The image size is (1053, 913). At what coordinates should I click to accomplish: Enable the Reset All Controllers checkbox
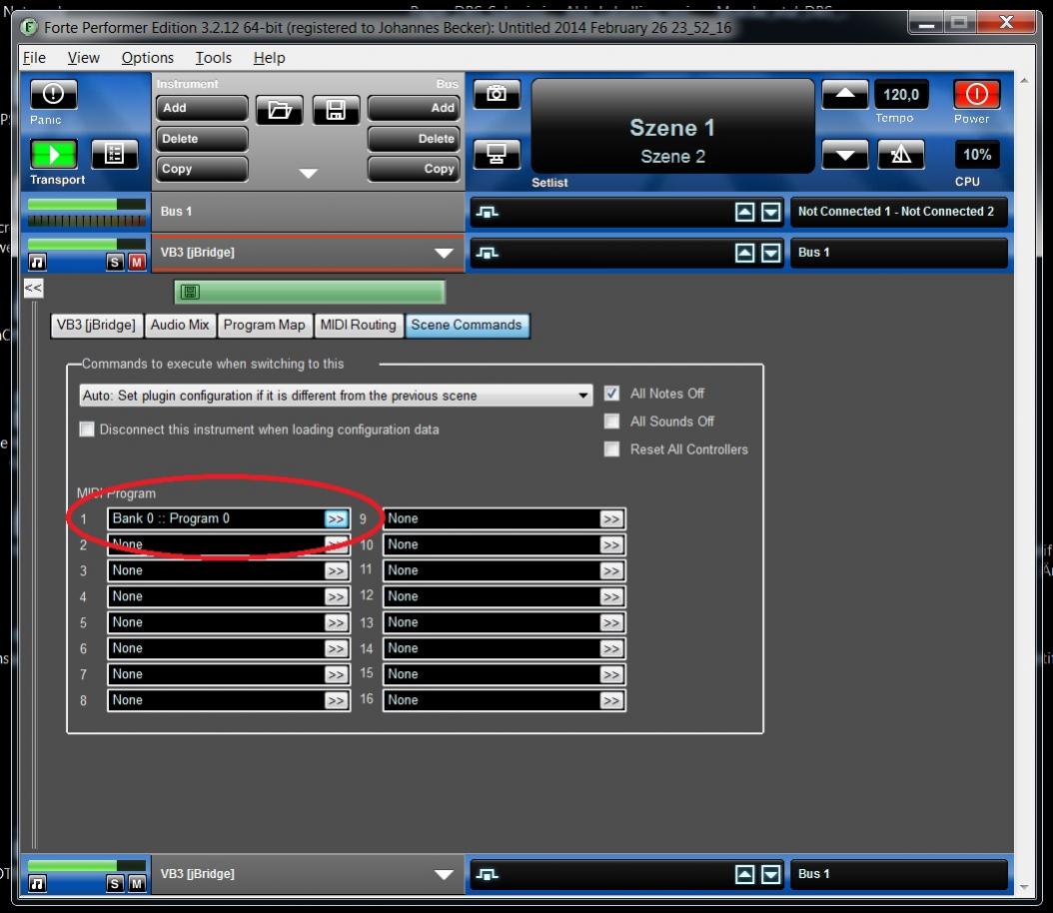tap(611, 450)
